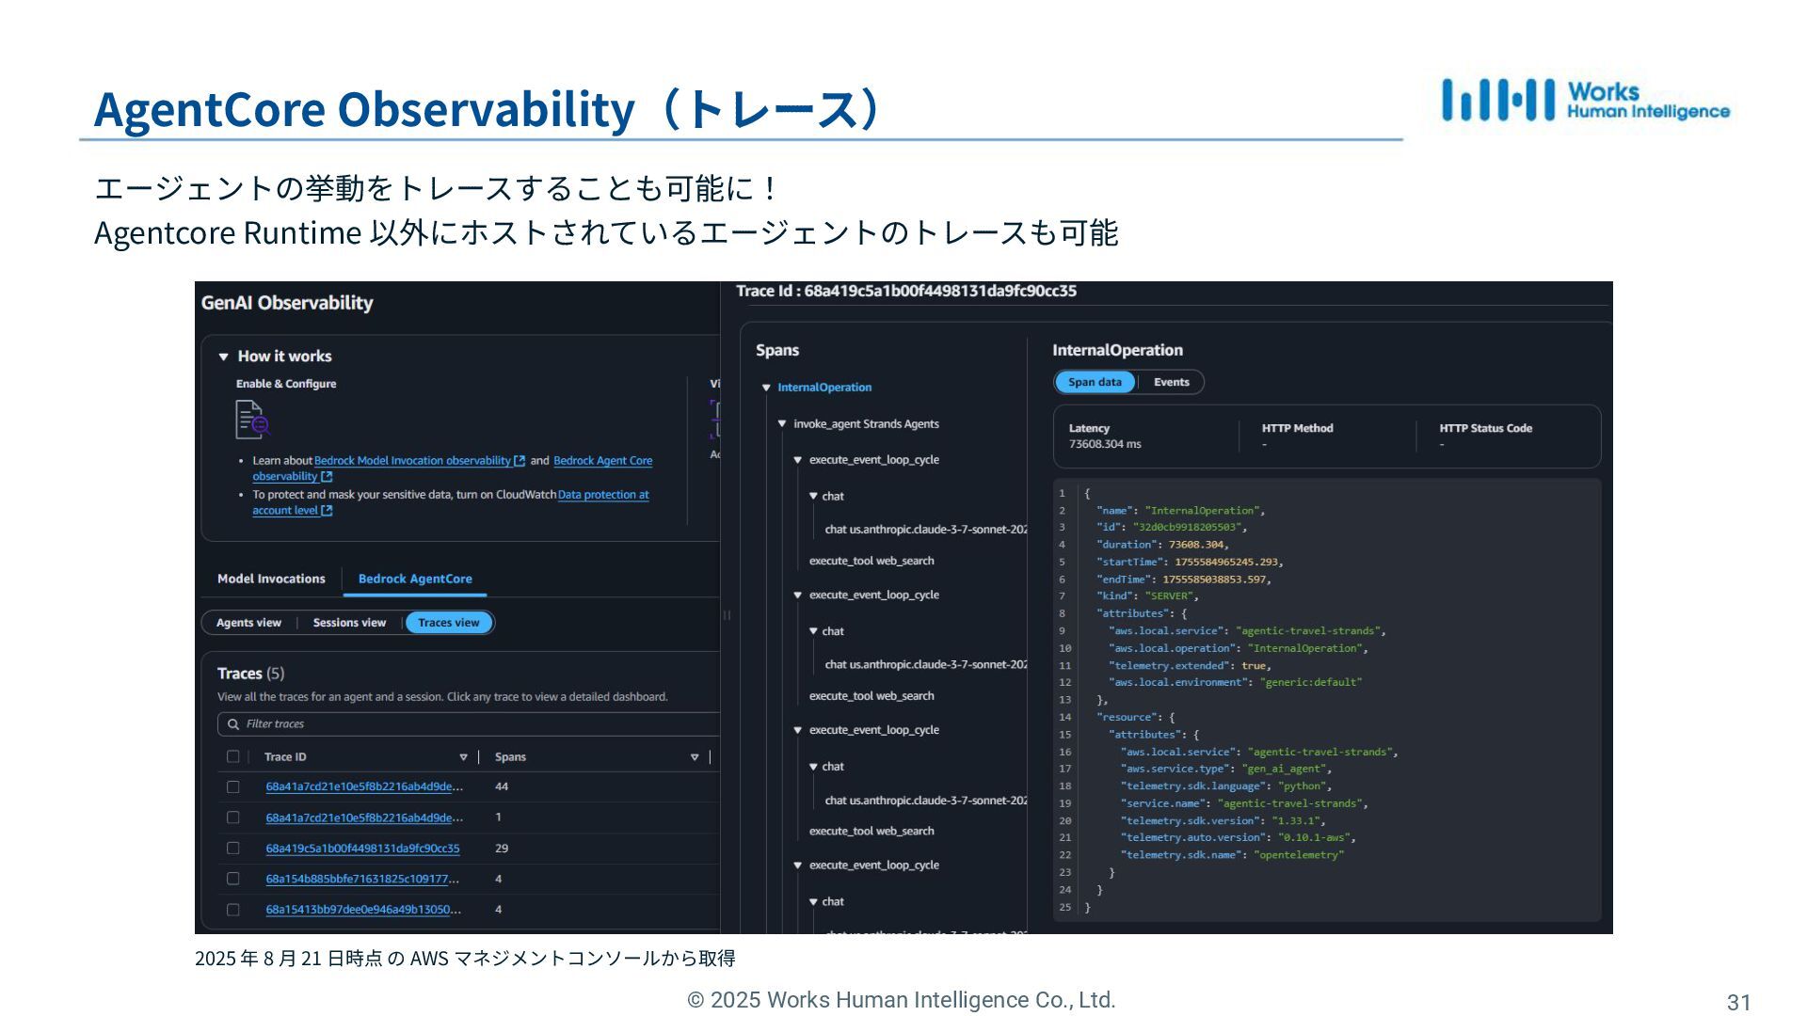Open Bedrock Model Invocation observability link
This screenshot has height=1016, width=1807.
(x=412, y=461)
